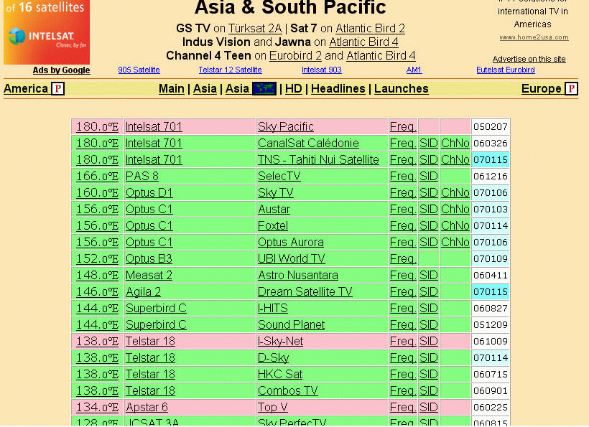
Task: Open the Telstar 12 Satellite ad link
Action: coord(231,70)
